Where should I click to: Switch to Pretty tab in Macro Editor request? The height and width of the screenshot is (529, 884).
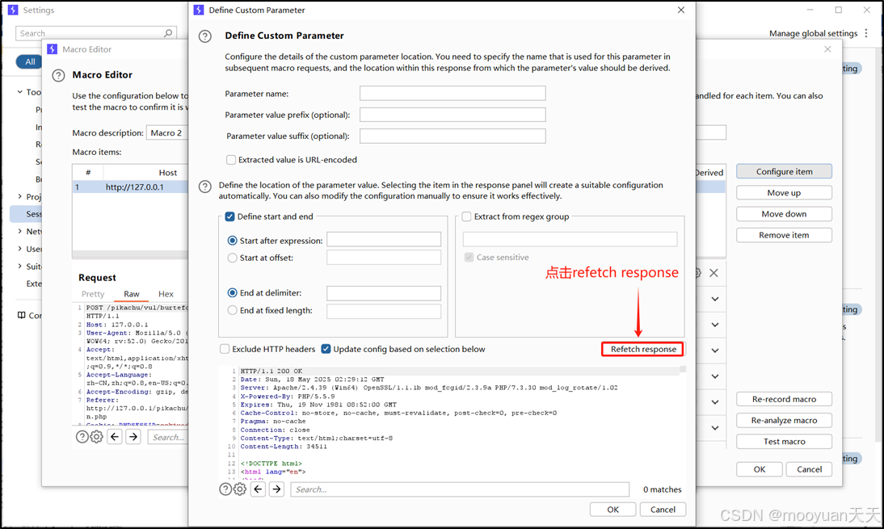tap(93, 294)
